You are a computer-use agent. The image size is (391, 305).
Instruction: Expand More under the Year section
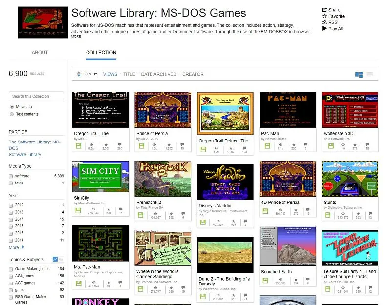tap(13, 248)
